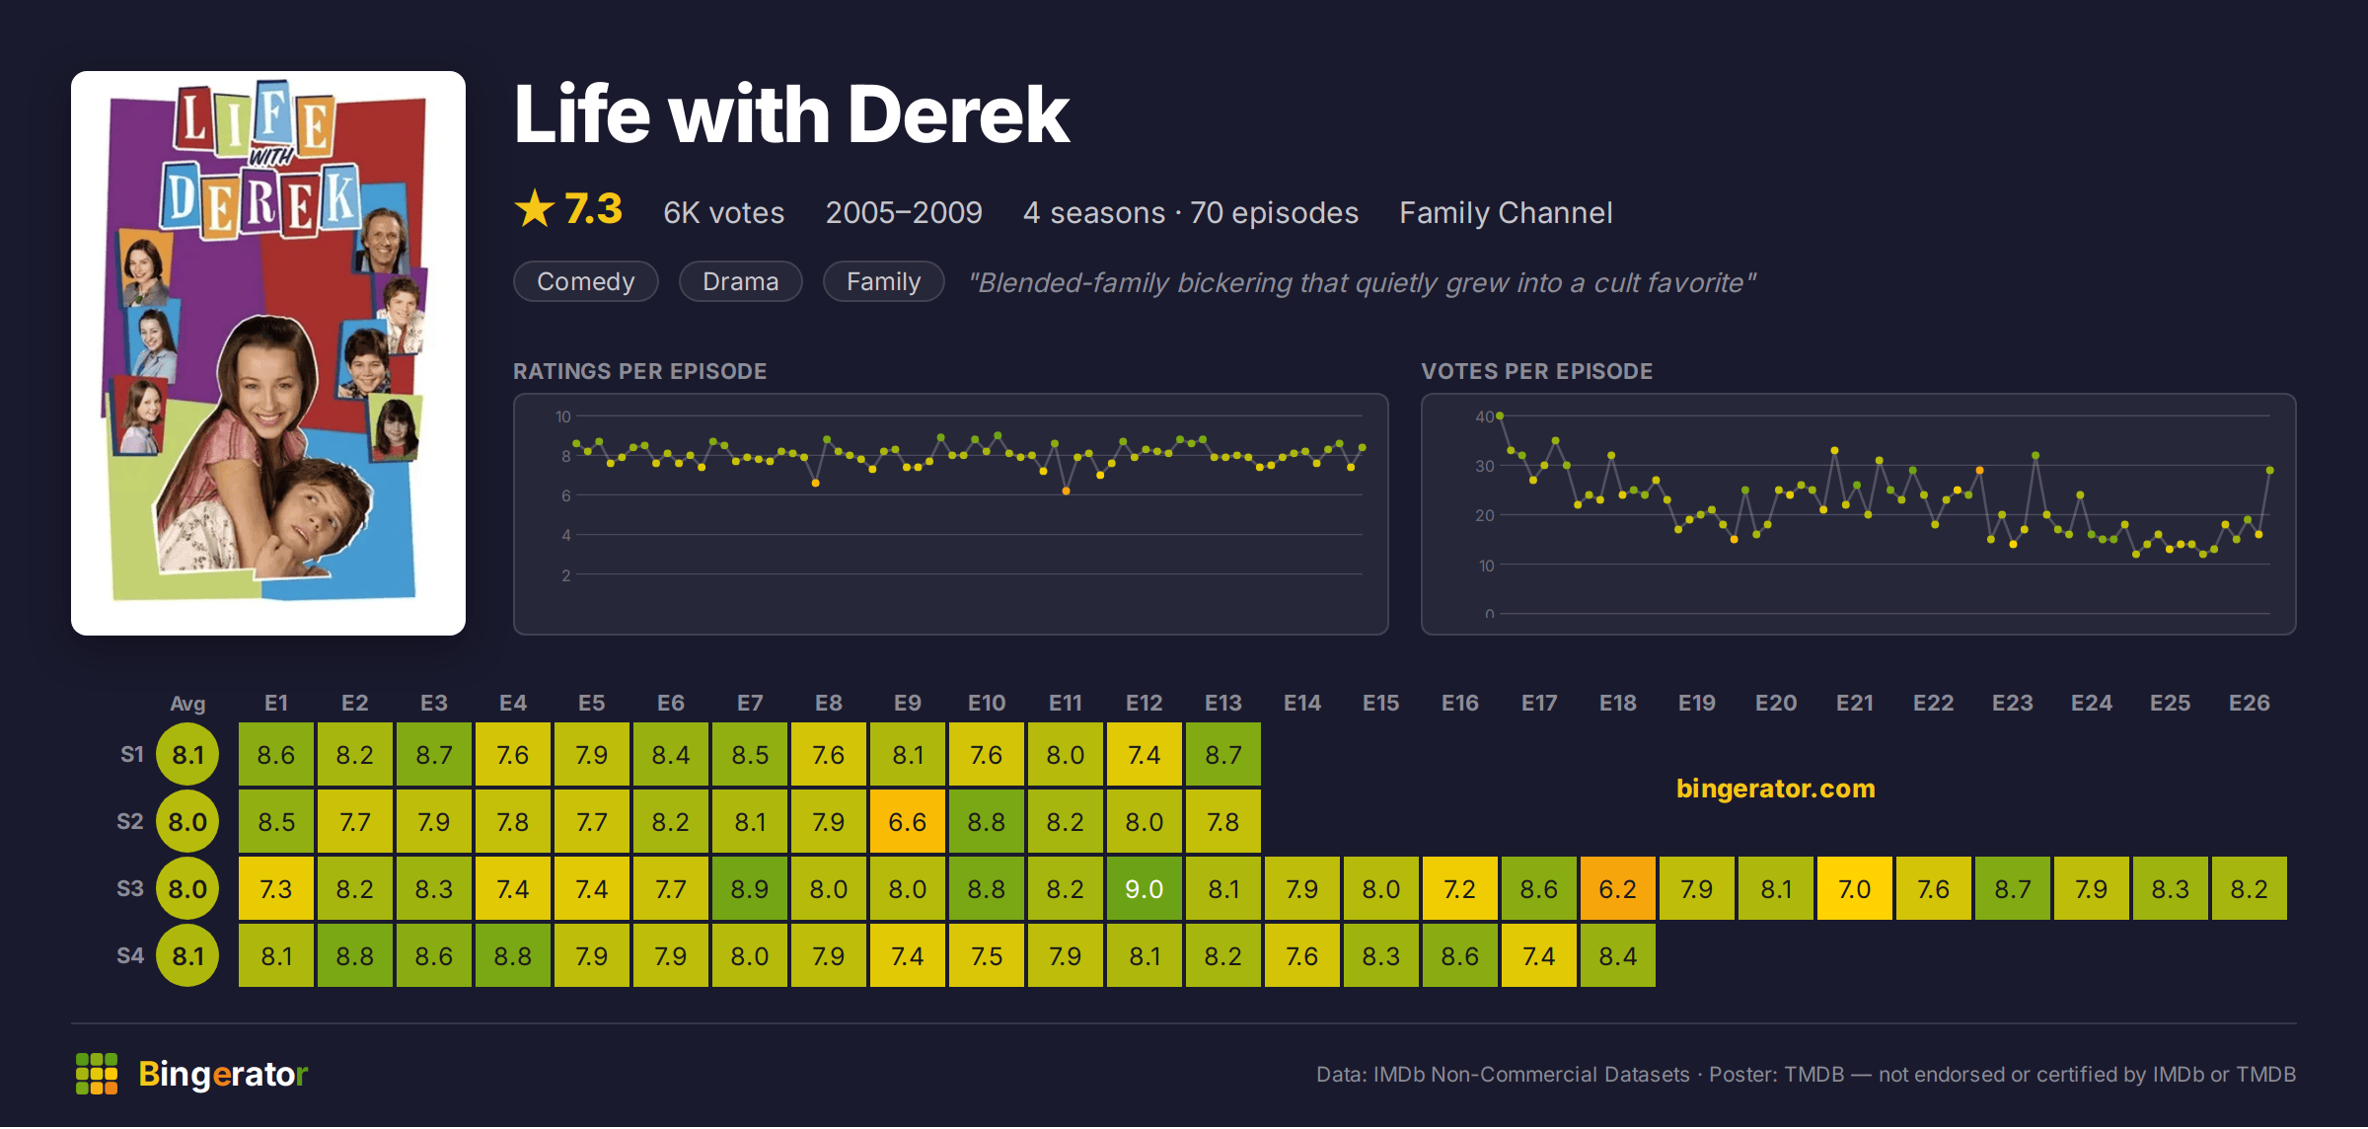Click the gold star rating icon
2368x1129 pixels.
pyautogui.click(x=535, y=208)
